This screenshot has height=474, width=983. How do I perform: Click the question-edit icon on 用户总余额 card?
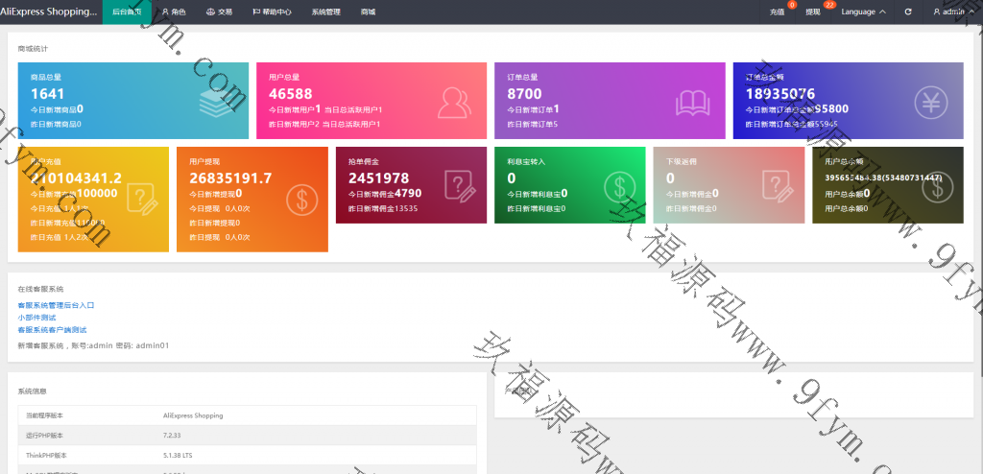pyautogui.click(x=938, y=184)
